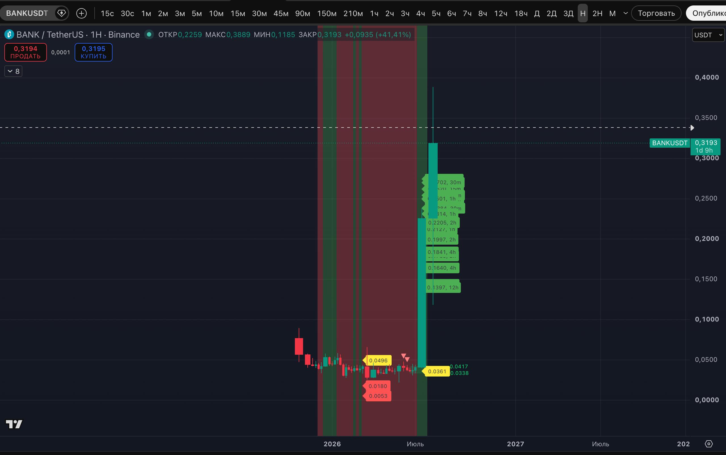
Task: Click the green 0.1397, 12h level label
Action: [x=443, y=287]
